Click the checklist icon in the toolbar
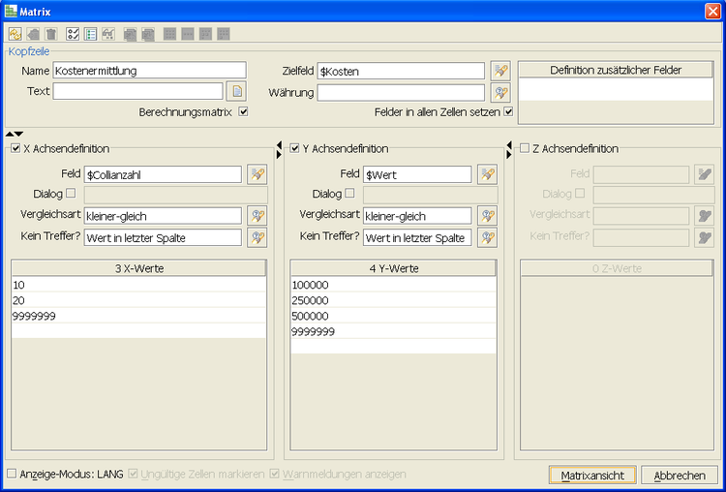 coord(73,34)
